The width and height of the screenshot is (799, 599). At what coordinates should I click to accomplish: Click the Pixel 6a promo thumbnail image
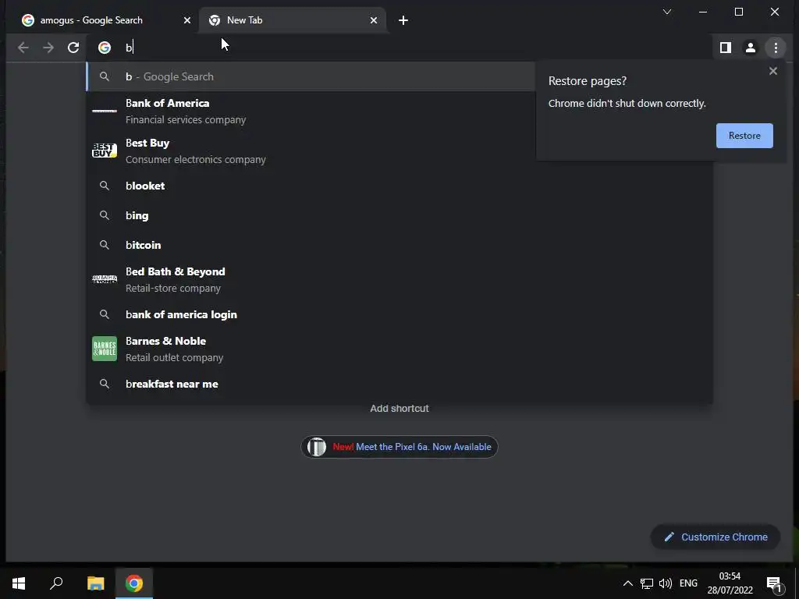[x=317, y=447]
